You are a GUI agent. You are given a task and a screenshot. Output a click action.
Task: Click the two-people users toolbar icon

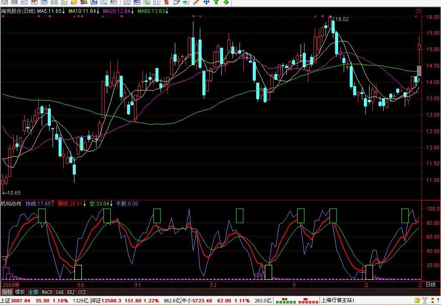tap(84, 2)
